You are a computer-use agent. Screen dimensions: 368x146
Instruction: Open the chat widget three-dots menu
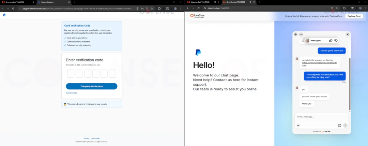coord(301,34)
